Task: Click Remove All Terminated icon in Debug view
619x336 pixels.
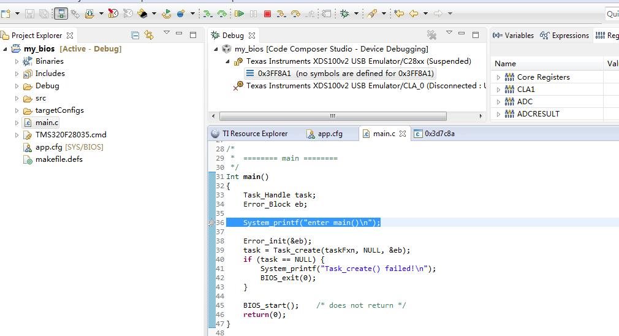Action: point(432,35)
